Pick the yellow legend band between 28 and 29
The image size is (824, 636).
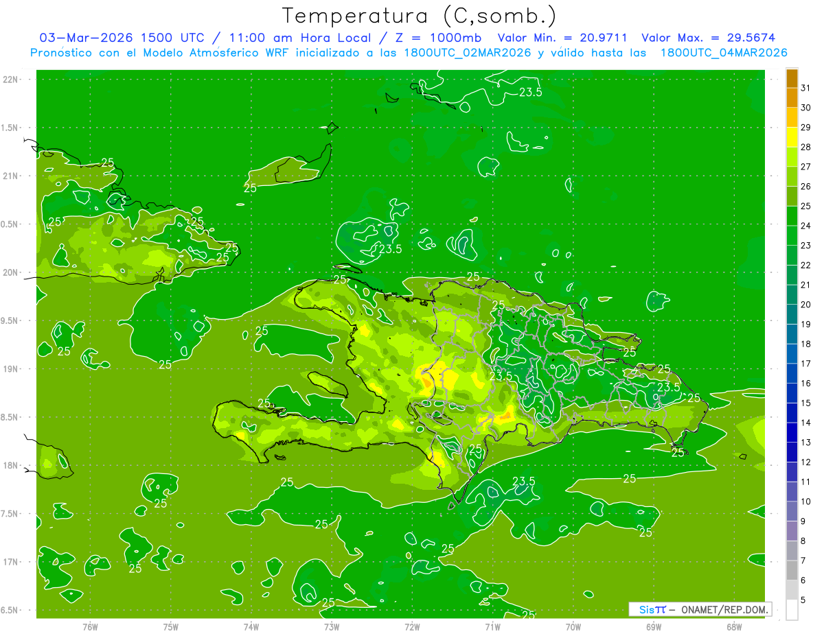[792, 137]
